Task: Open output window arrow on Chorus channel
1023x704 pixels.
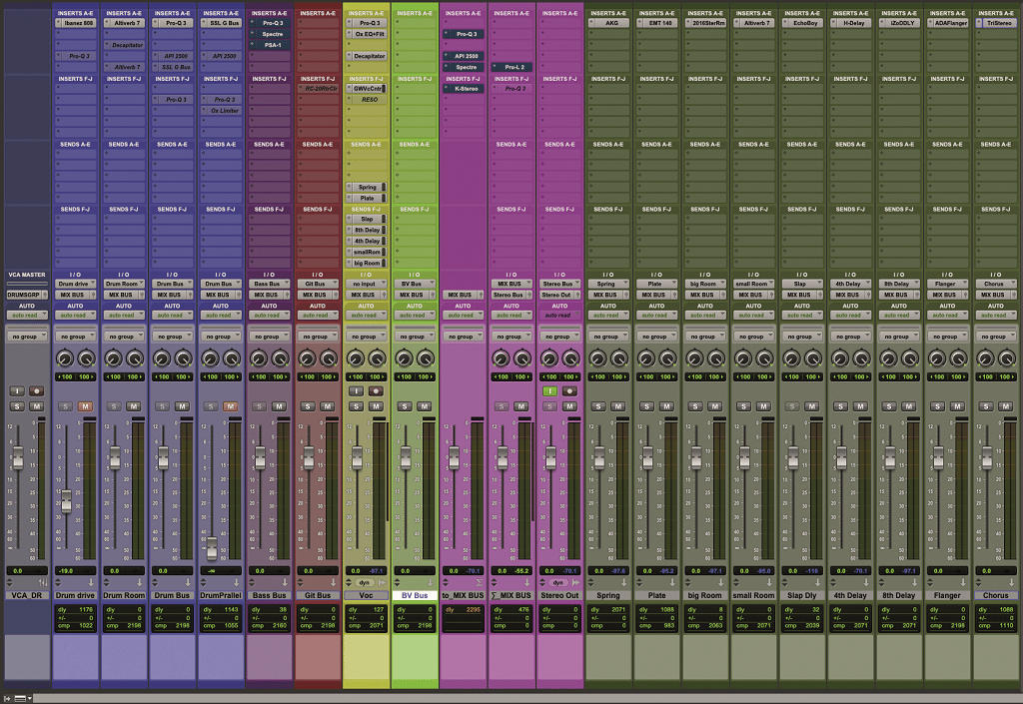Action: coord(1012,582)
